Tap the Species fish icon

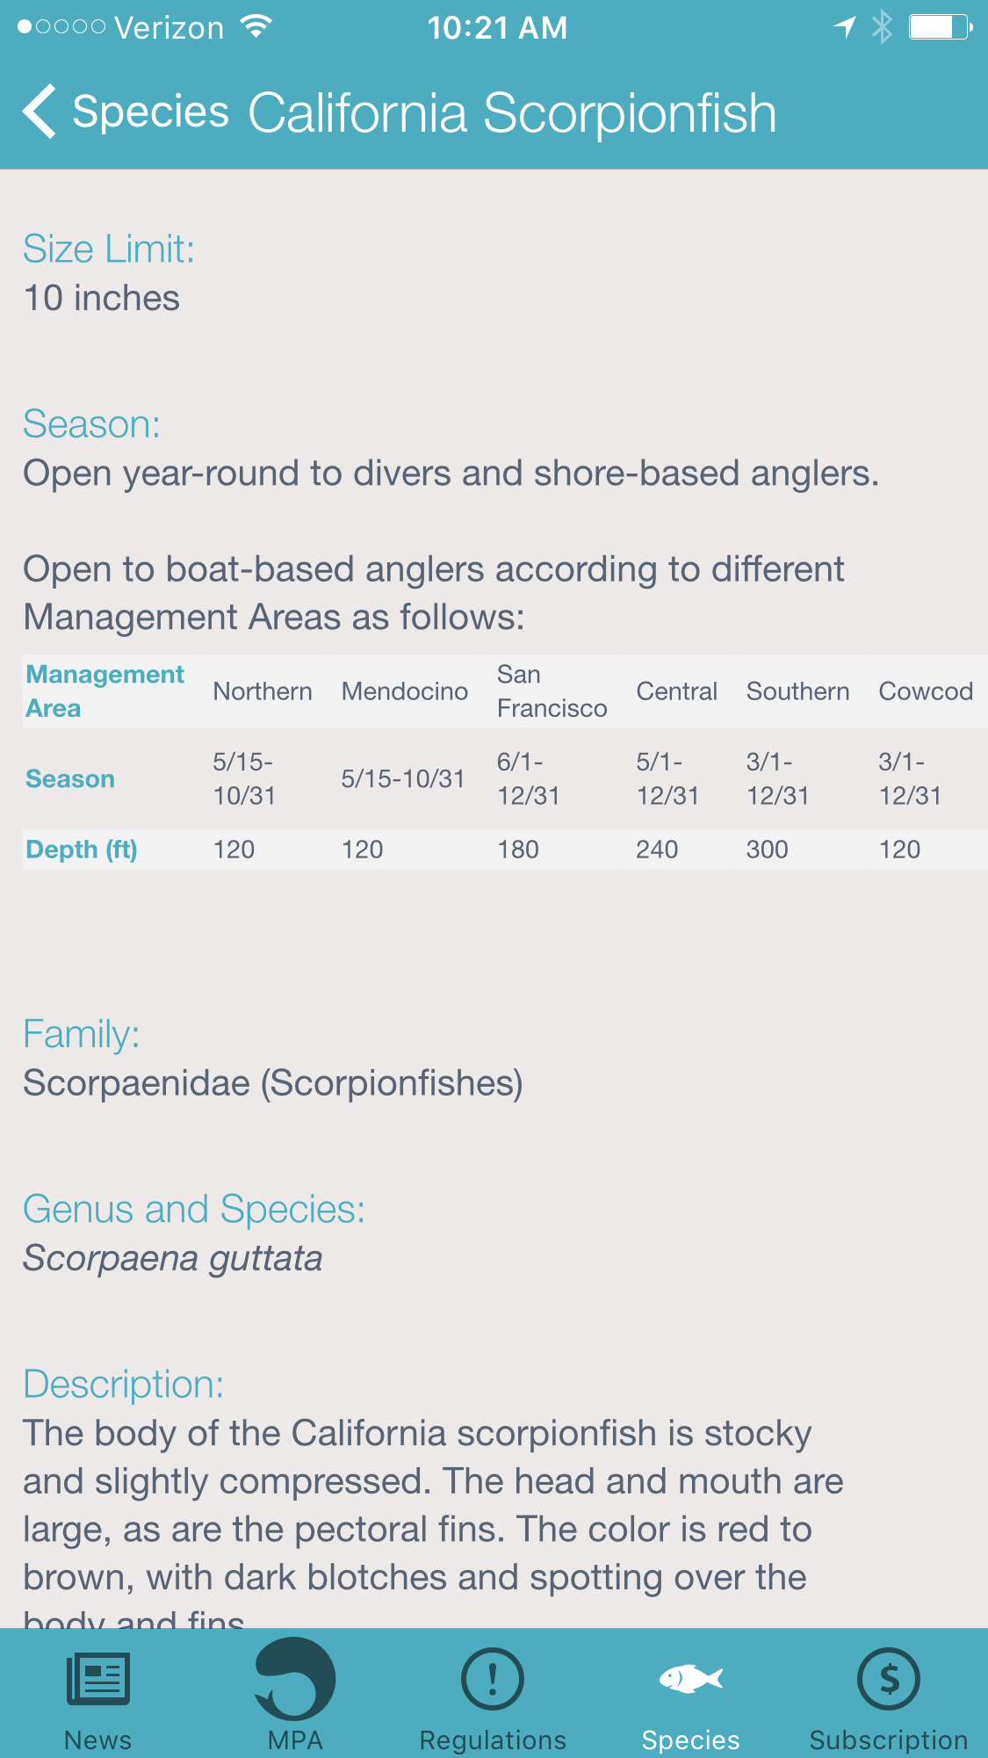pyautogui.click(x=691, y=1679)
